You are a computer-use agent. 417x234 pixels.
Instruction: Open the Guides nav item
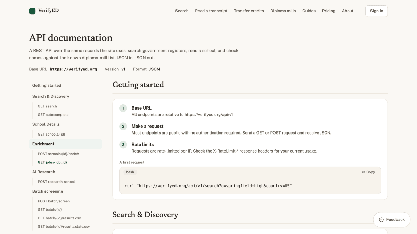(x=309, y=11)
